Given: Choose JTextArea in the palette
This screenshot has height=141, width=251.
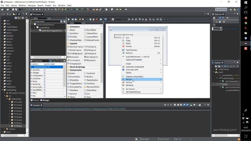Looking at the screenshot, I should pos(90,83).
